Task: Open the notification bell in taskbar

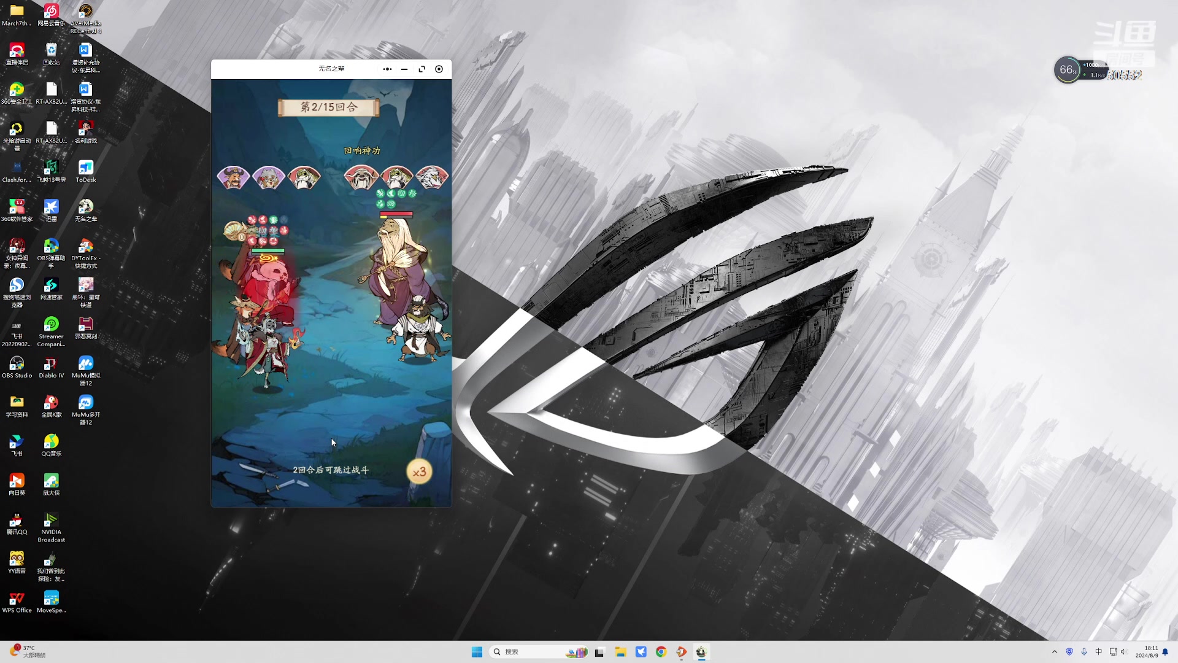Action: click(1165, 652)
